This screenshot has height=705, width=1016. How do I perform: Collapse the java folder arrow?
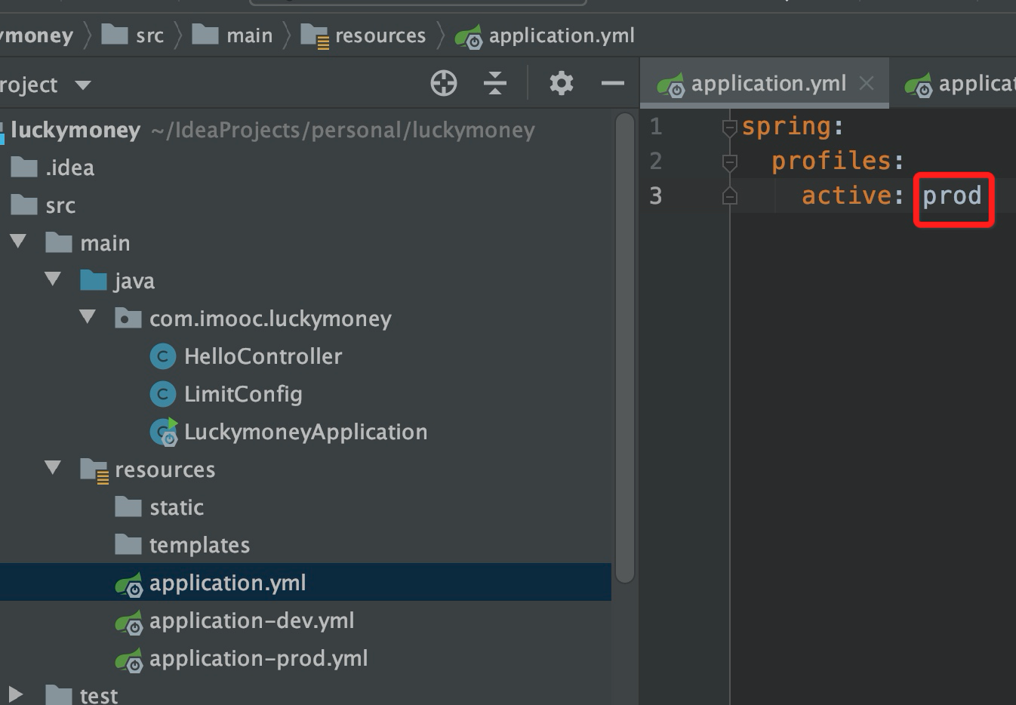53,280
